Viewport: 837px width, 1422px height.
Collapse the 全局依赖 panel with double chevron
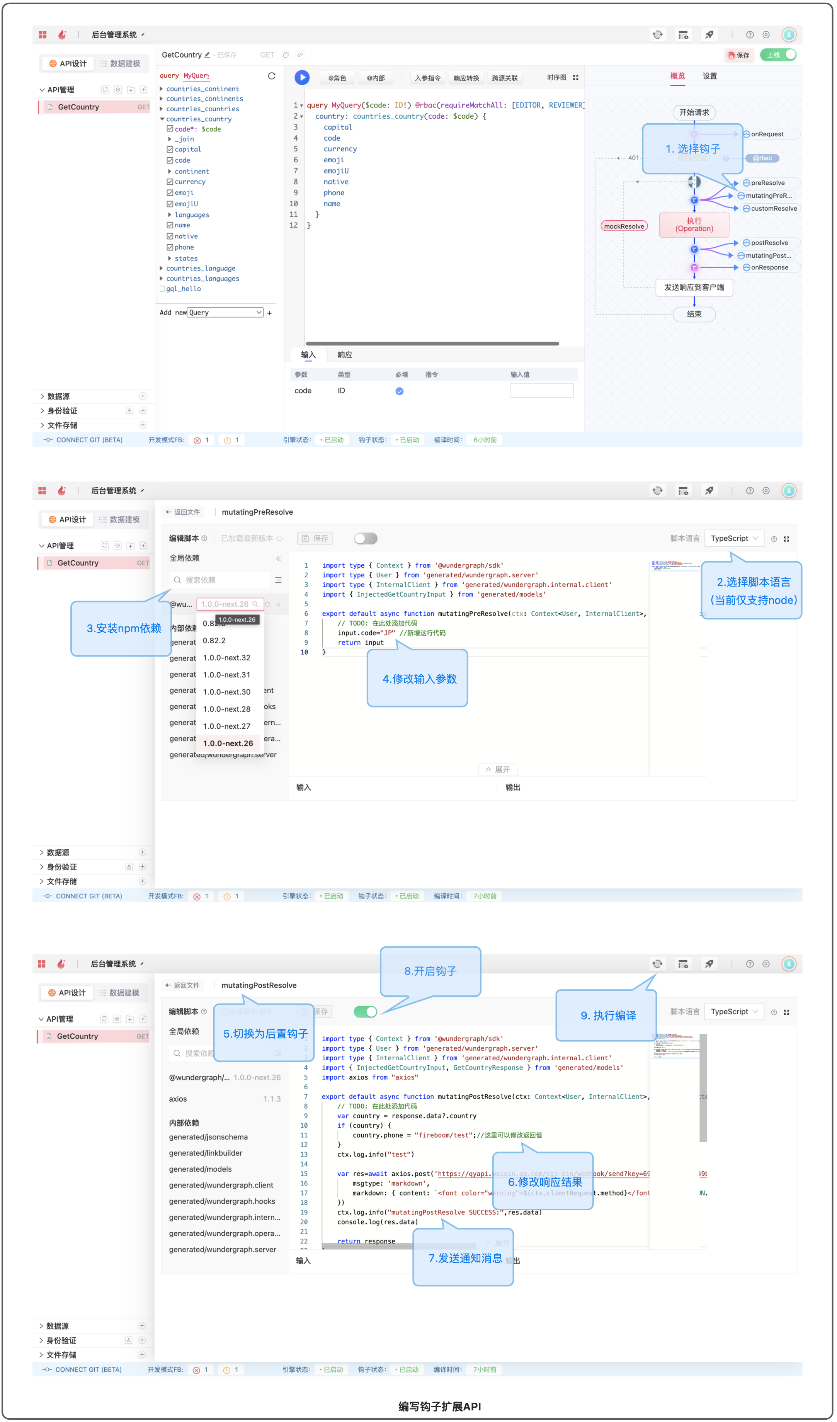click(x=278, y=559)
